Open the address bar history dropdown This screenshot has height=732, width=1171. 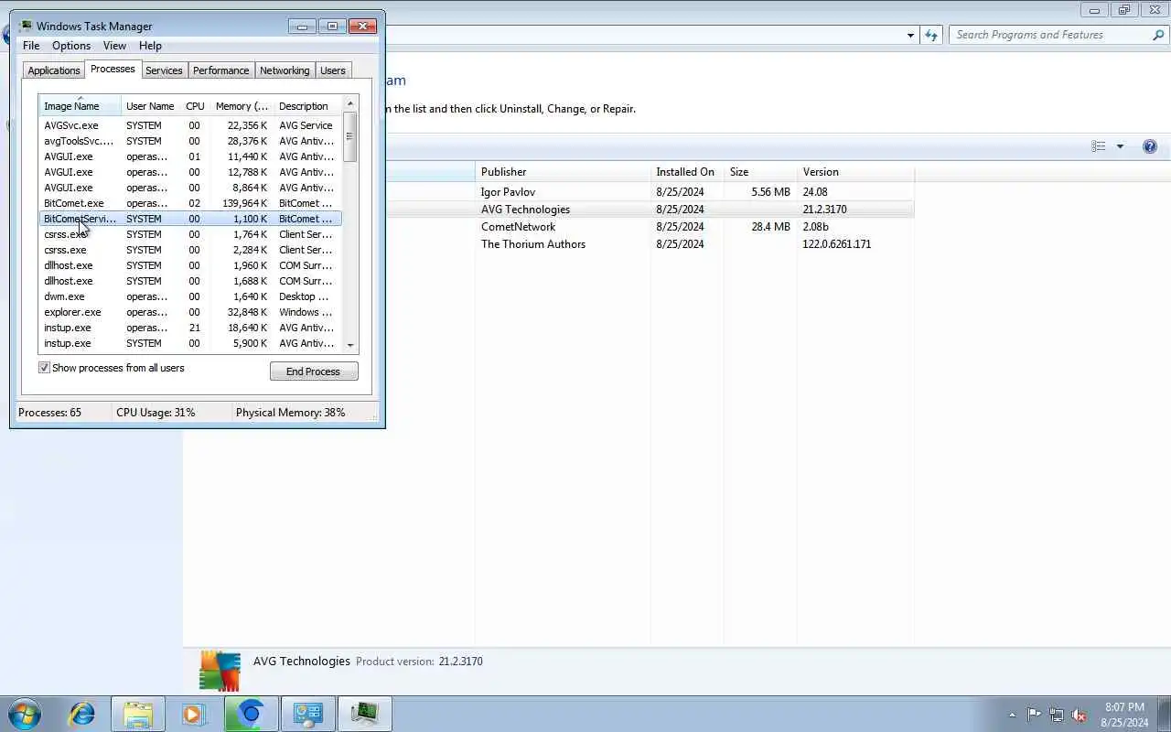[x=910, y=35]
